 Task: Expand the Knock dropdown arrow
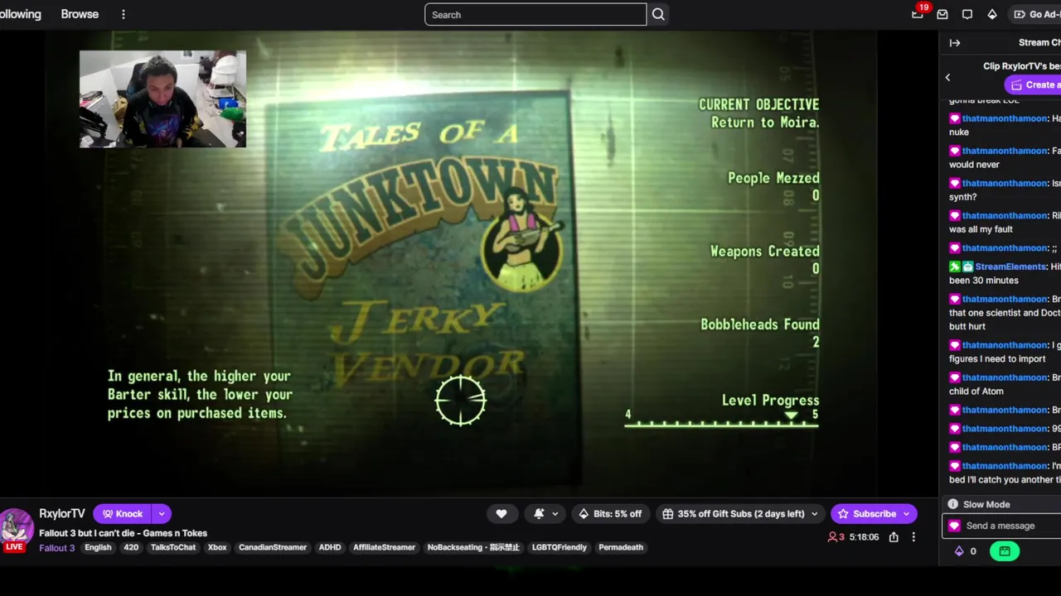coord(162,514)
